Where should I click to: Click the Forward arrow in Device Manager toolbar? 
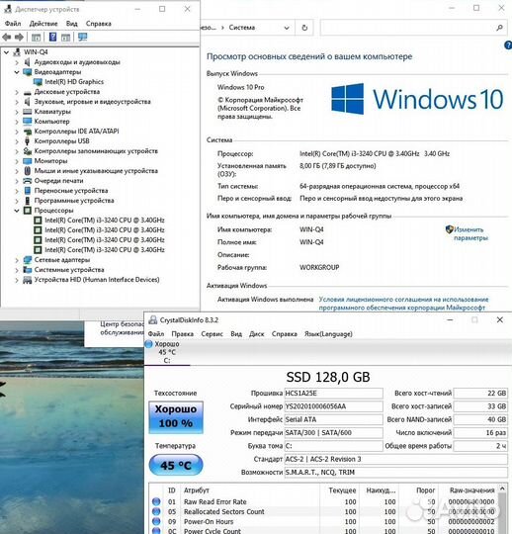19,37
